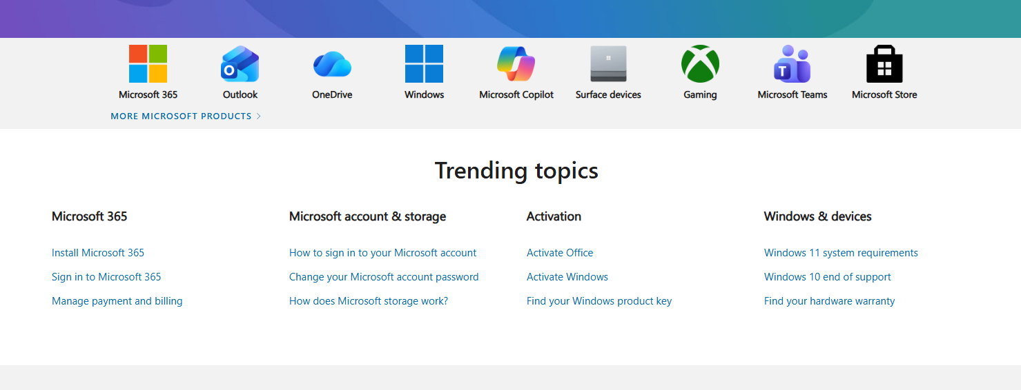
Task: Select the OneDrive cloud icon
Action: tap(332, 65)
